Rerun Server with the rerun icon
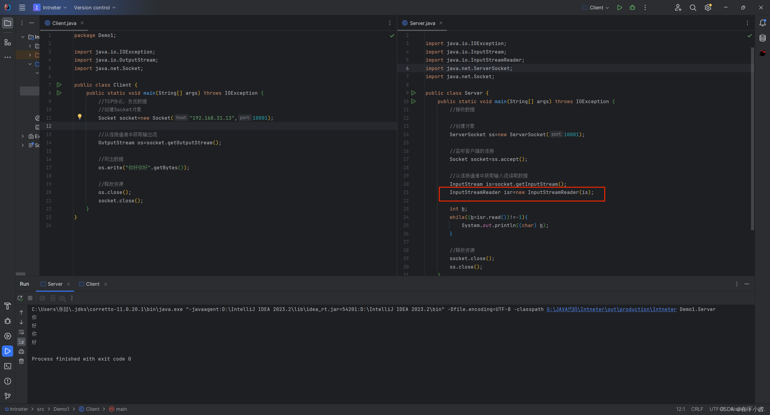This screenshot has height=415, width=770. point(20,298)
